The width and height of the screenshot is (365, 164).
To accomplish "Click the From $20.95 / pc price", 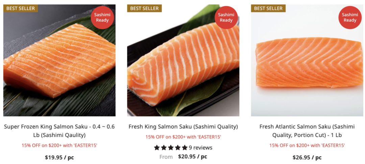I will 183,157.
